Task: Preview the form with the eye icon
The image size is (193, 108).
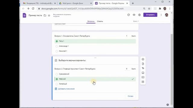Action: click(x=134, y=15)
